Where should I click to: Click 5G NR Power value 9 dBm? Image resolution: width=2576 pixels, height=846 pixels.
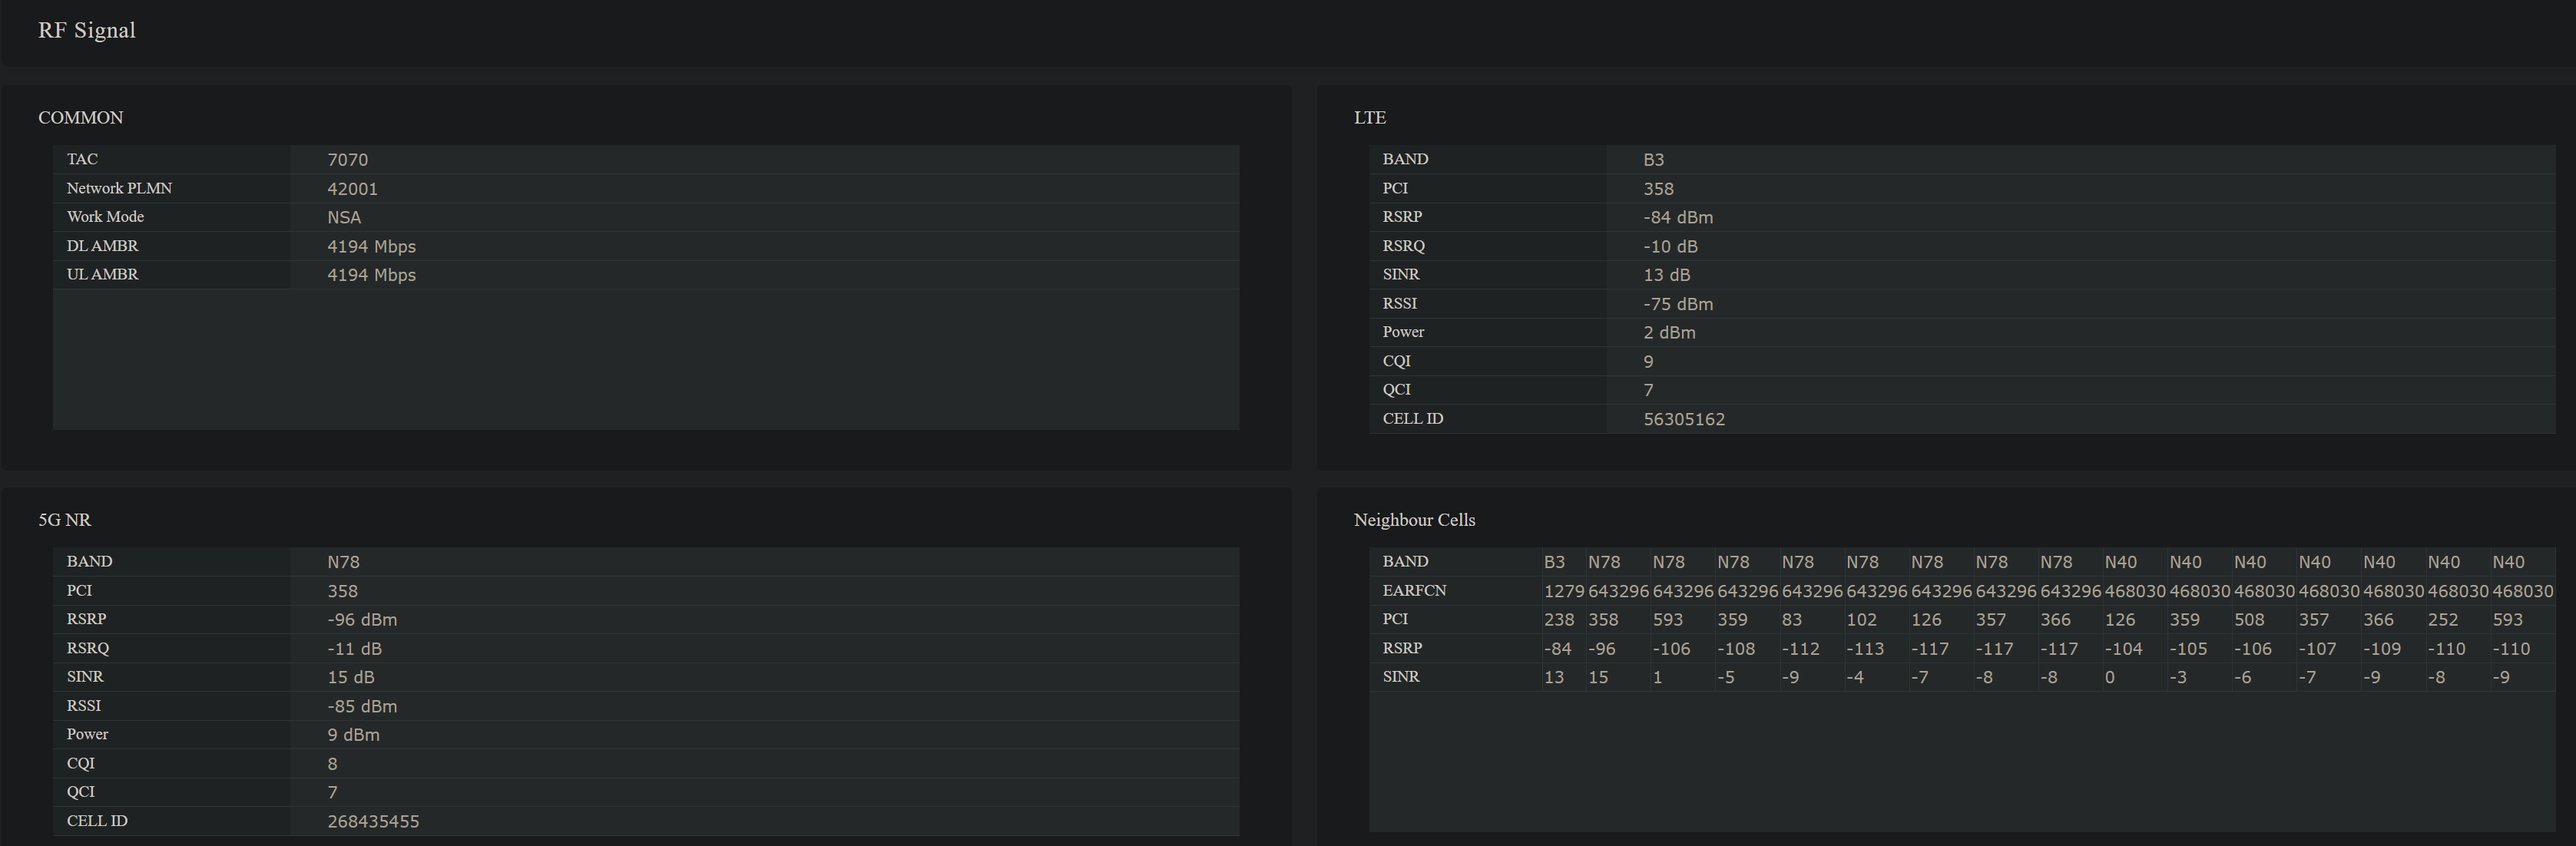pos(353,734)
